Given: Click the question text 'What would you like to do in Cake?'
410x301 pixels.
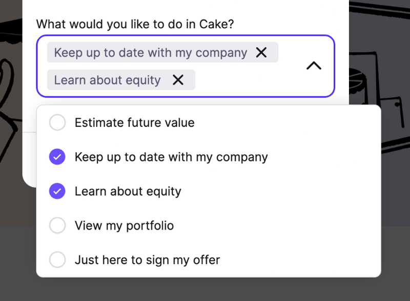Looking at the screenshot, I should click(134, 24).
